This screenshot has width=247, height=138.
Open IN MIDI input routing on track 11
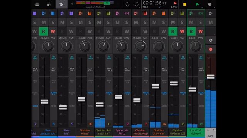click(x=109, y=58)
